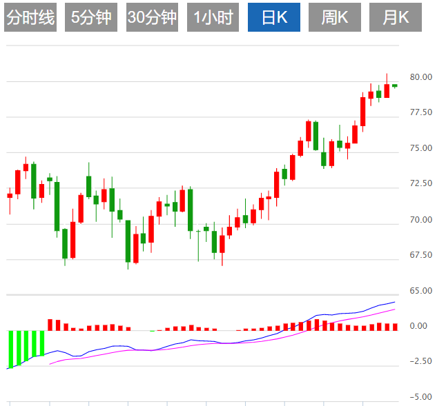Click the leftmost bright green MACD bar
Viewport: 446px width, 406px height.
[x=10, y=348]
